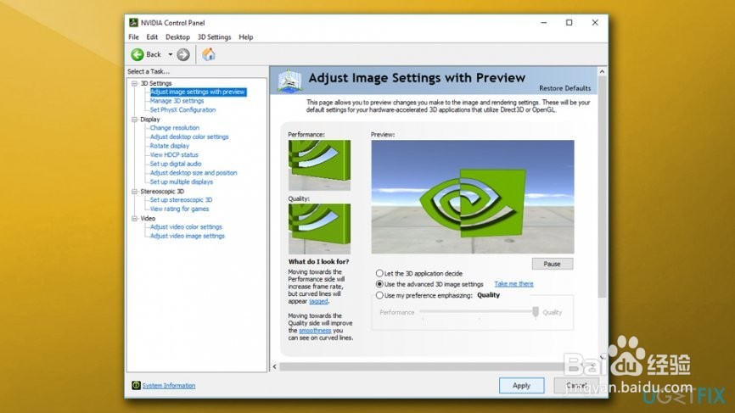Click the Quality sample thumbnail
Screen dimensions: 735x413
coord(319,229)
